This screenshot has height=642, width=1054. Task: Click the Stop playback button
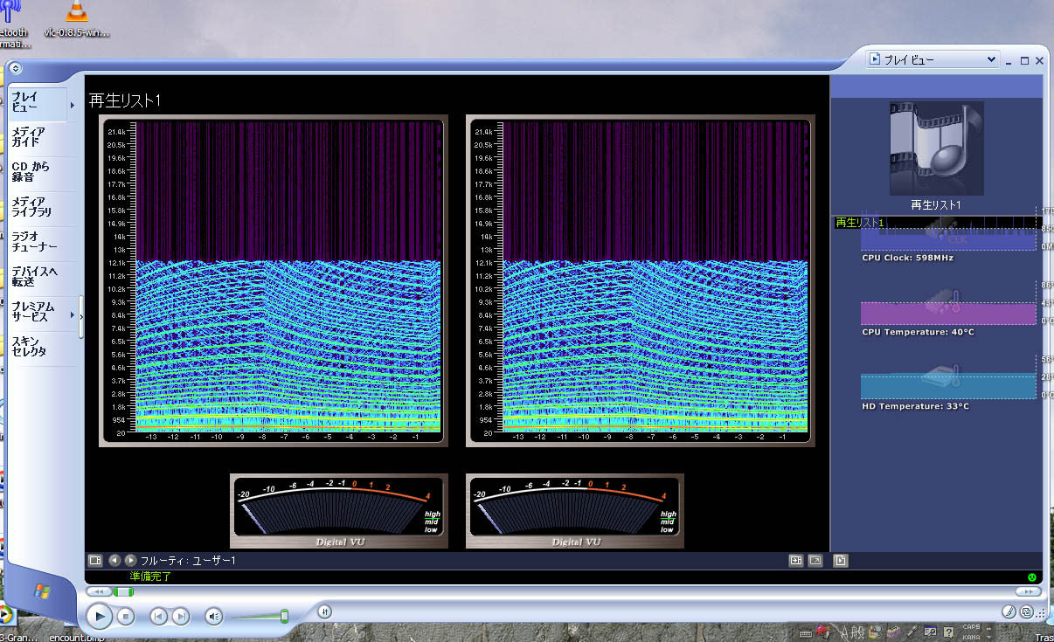pos(126,618)
